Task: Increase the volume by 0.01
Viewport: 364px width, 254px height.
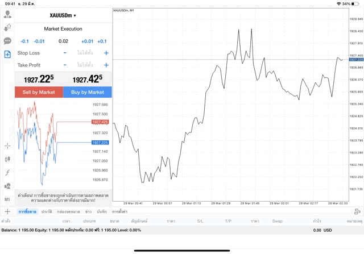Action: [x=87, y=41]
